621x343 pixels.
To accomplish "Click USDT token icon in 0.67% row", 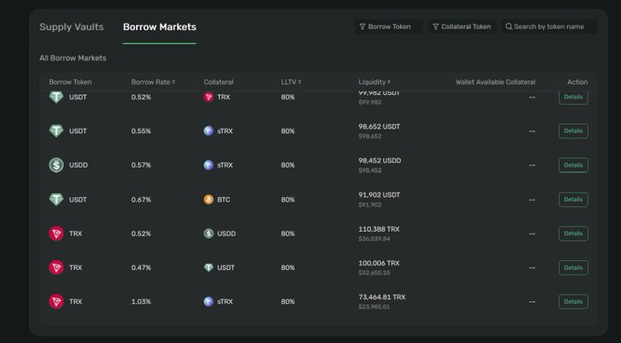I will 57,200.
